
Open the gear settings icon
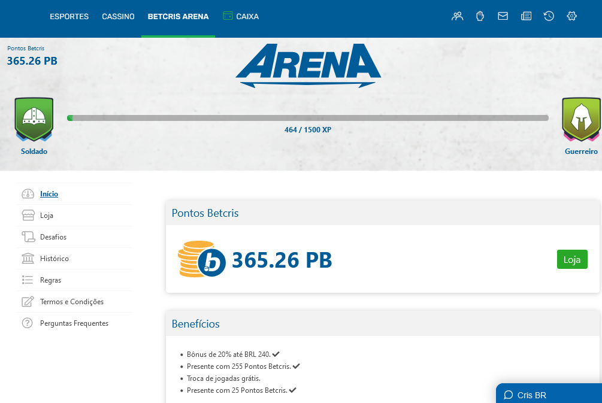tap(571, 16)
